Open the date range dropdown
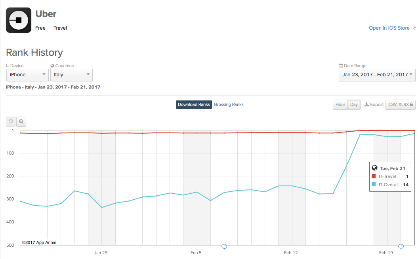The width and height of the screenshot is (418, 259). tap(377, 75)
